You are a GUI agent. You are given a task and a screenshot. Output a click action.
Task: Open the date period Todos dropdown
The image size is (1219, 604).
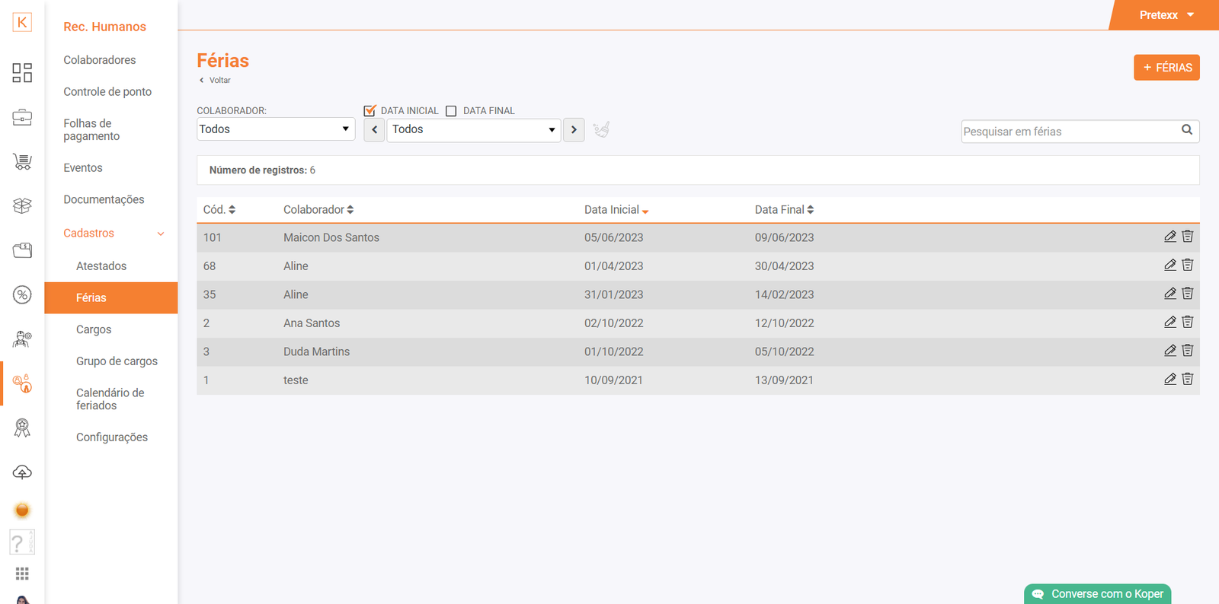[473, 130]
